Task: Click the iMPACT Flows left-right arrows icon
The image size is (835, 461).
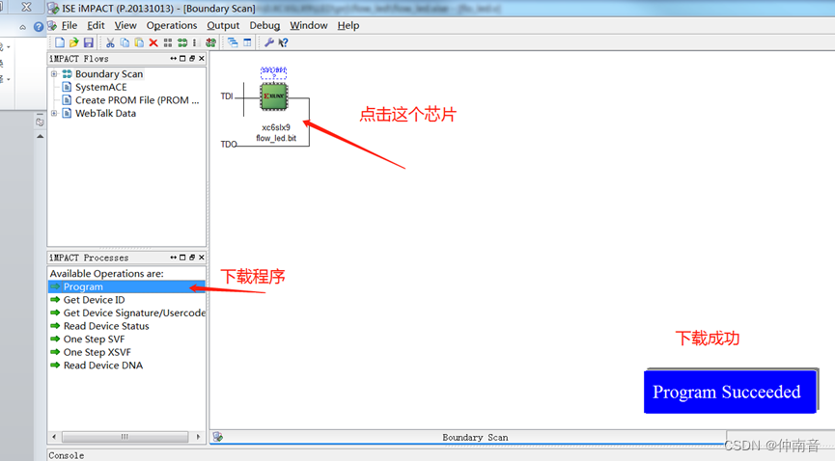Action: [x=173, y=59]
